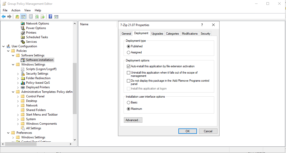Switch to the Categories tab
286x153 pixels.
[172, 34]
